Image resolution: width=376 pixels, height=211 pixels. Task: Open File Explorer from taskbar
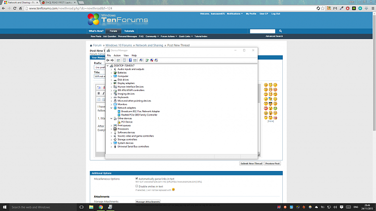91,207
